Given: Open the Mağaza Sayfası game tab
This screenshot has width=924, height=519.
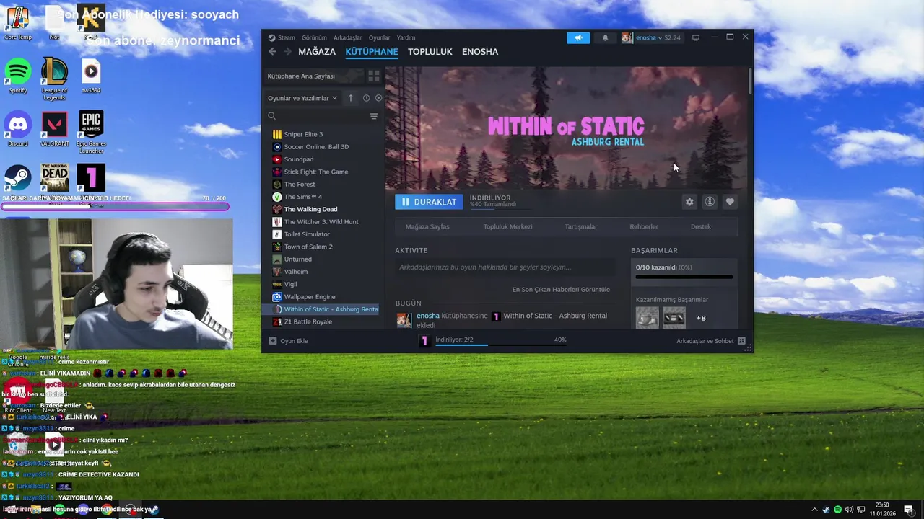Looking at the screenshot, I should coord(428,226).
